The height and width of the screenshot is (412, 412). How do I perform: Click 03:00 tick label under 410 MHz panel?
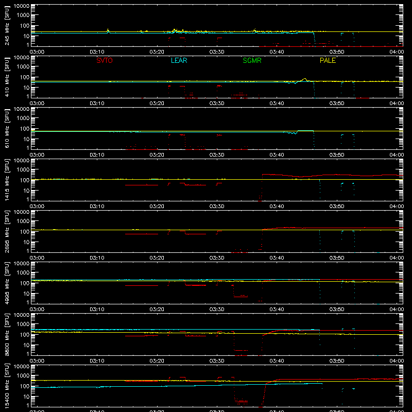37,104
